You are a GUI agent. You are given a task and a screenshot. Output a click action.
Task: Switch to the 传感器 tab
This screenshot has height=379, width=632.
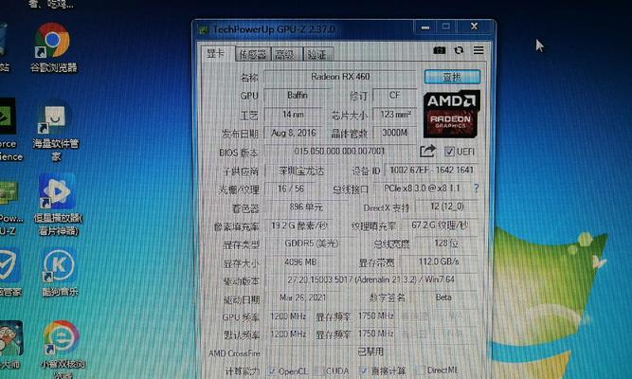pyautogui.click(x=253, y=54)
